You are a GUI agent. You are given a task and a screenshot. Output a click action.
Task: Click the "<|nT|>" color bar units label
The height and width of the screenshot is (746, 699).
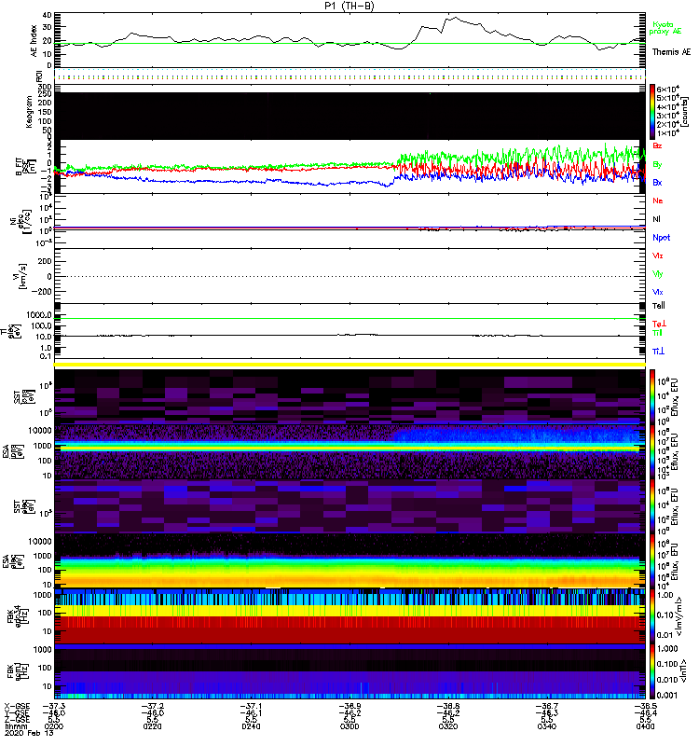click(683, 670)
